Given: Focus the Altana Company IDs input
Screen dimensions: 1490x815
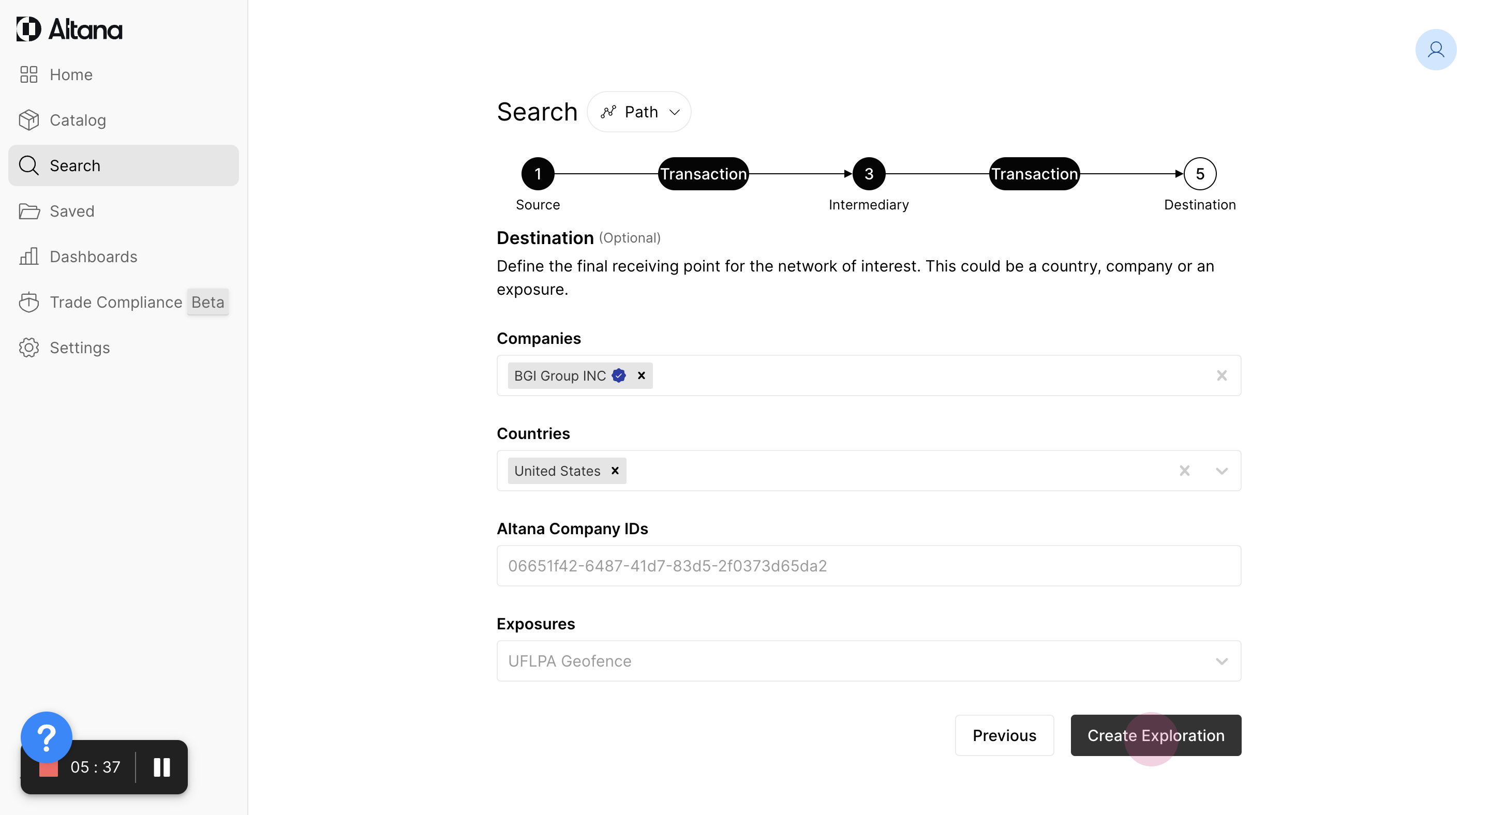Looking at the screenshot, I should [868, 566].
